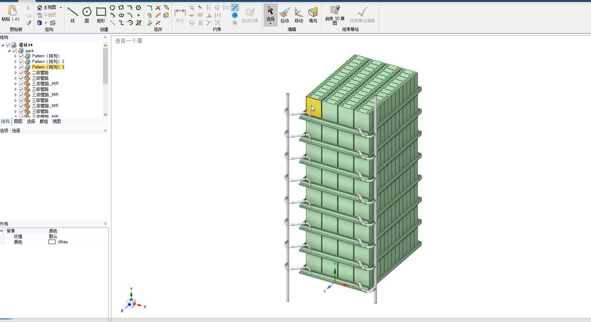Click the 平面图 (Plan view) button

coord(47,15)
